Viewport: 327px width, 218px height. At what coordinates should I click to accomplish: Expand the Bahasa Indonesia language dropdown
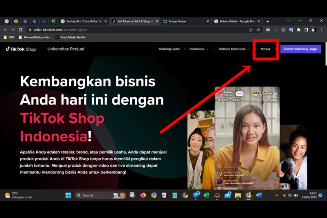(x=235, y=49)
